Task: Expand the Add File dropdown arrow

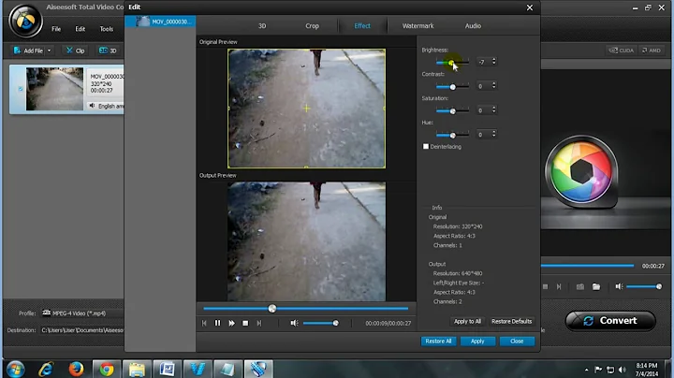Action: (49, 51)
